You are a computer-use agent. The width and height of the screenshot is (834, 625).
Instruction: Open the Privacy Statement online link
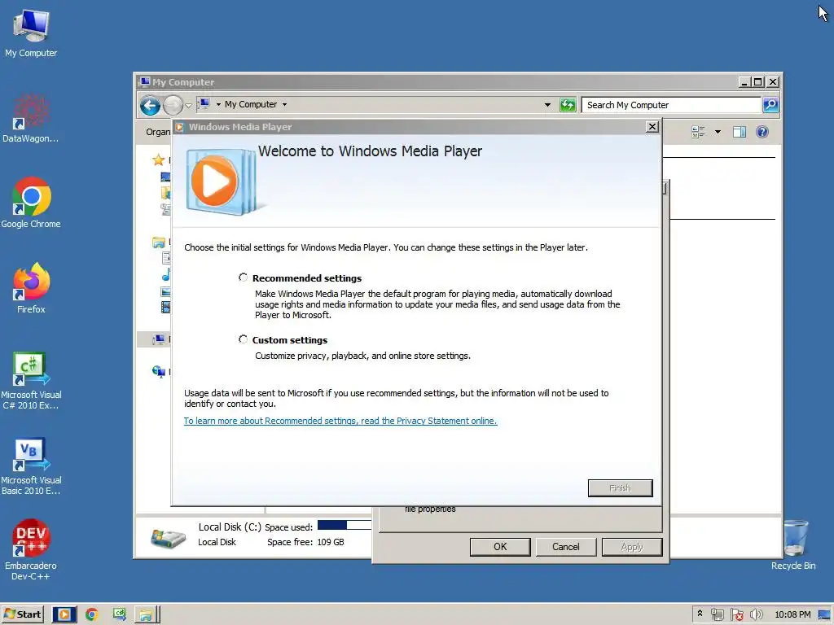point(340,421)
